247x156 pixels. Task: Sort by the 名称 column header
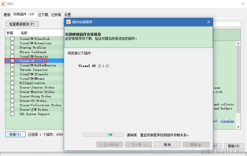click(41, 33)
